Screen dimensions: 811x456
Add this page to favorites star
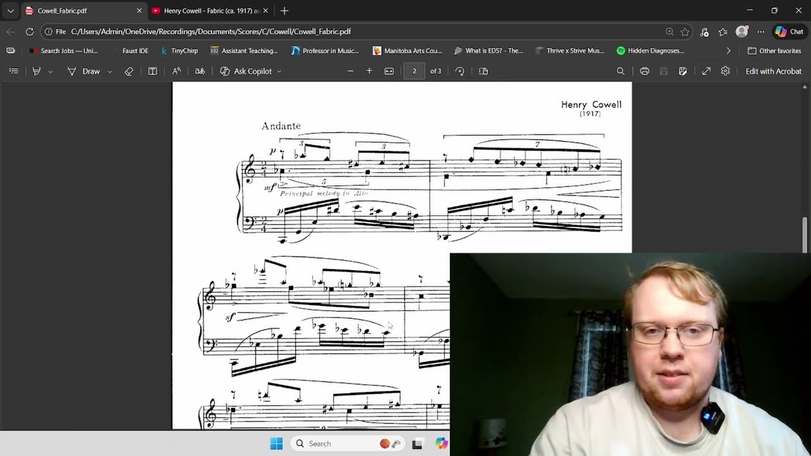685,32
